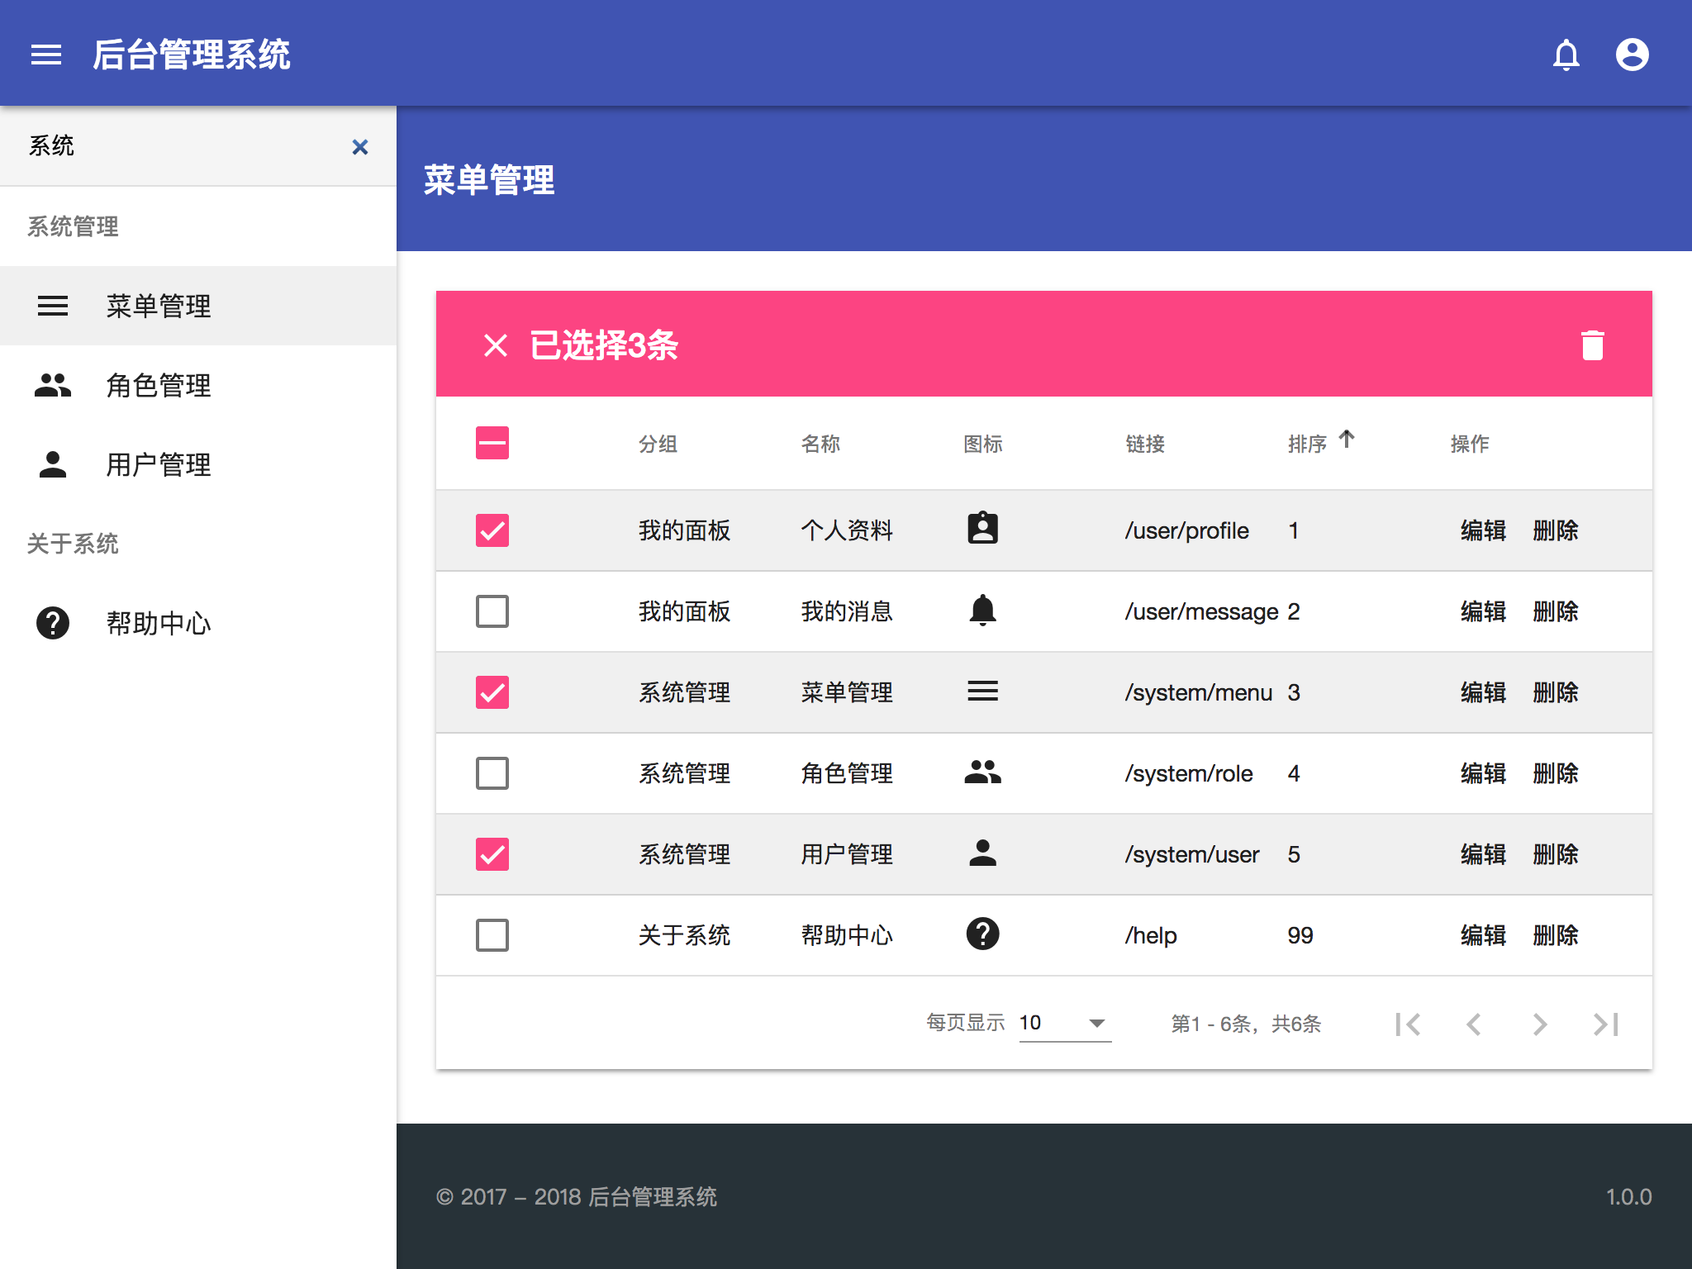1692x1269 pixels.
Task: Open the user account avatar icon
Action: [1632, 55]
